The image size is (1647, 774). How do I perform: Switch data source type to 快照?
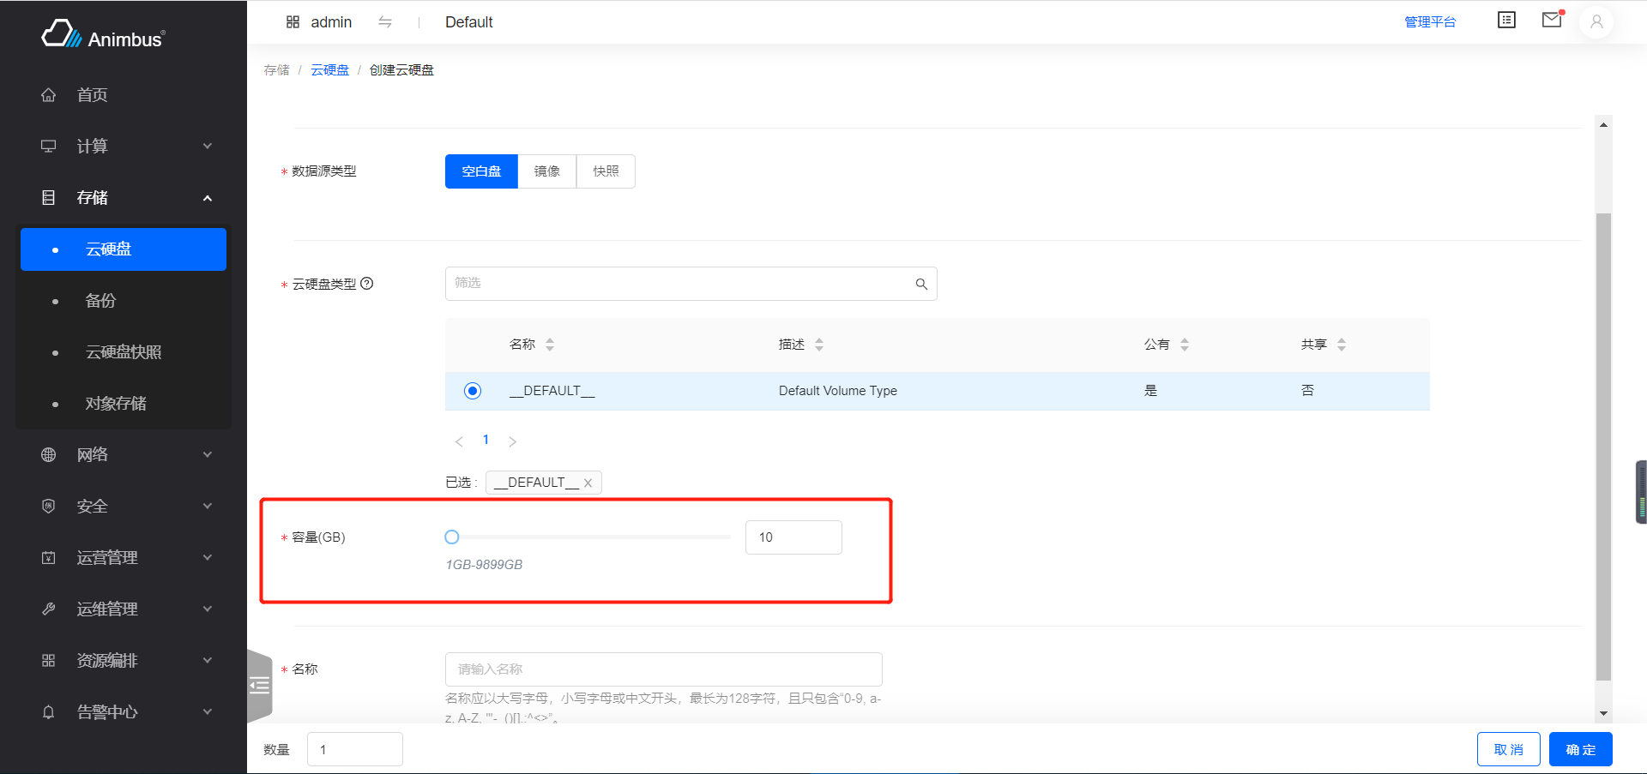(606, 171)
